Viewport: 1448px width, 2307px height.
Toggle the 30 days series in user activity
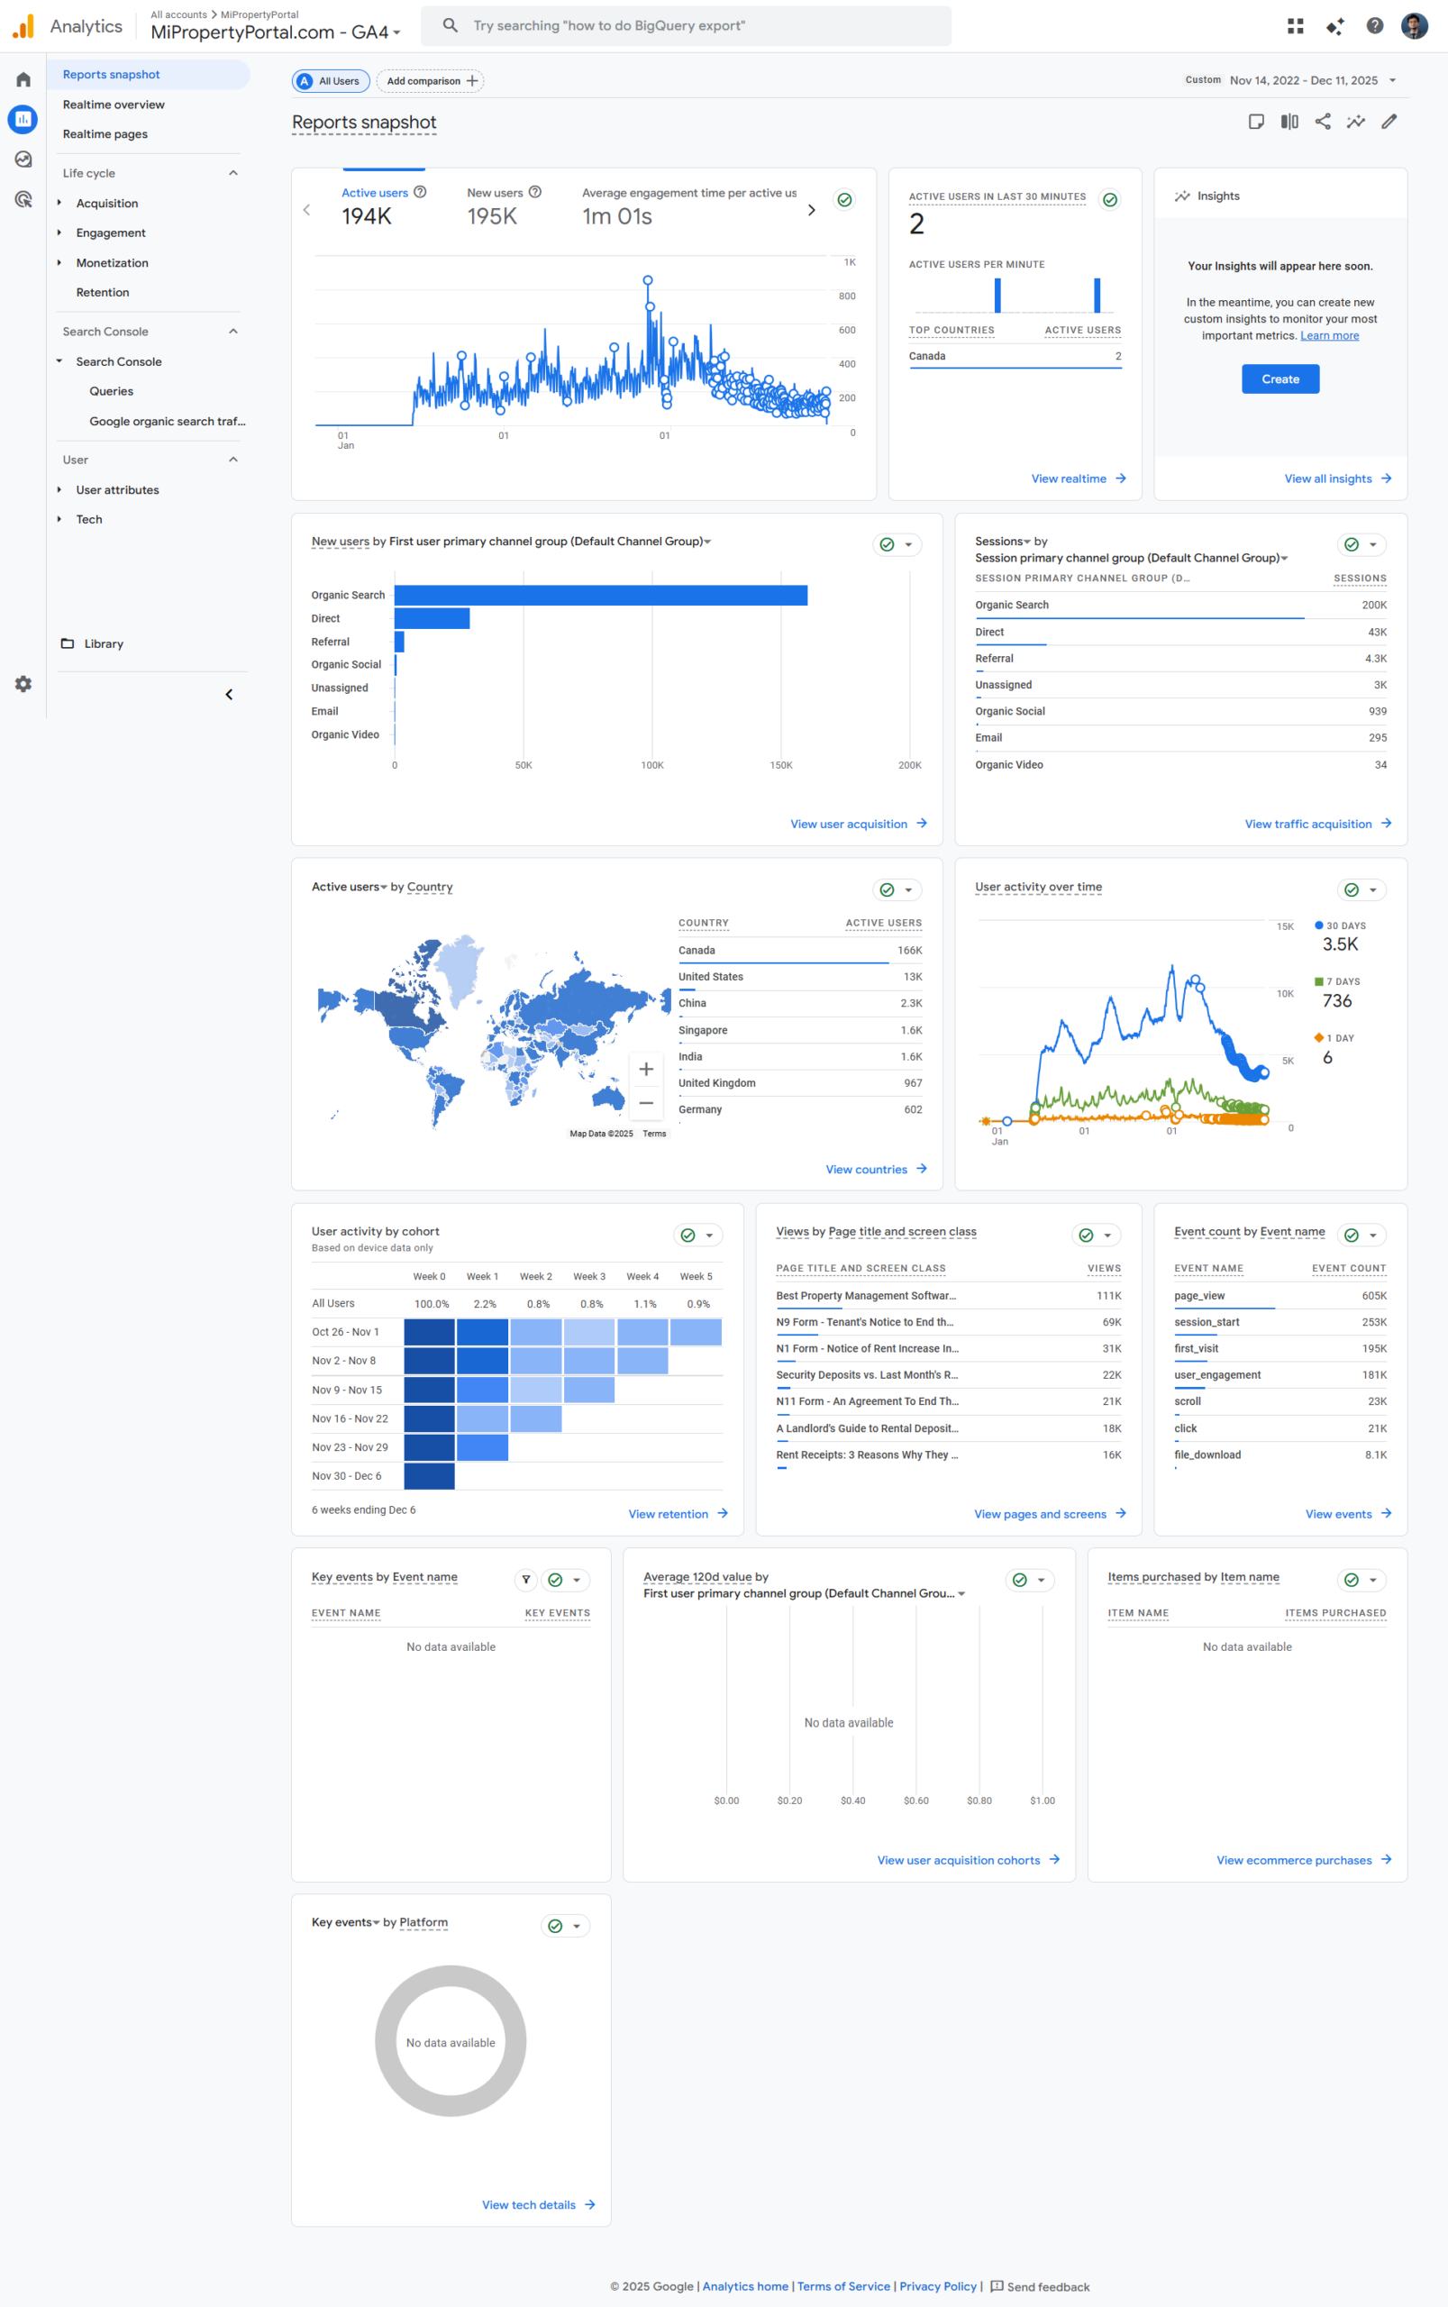click(1341, 926)
